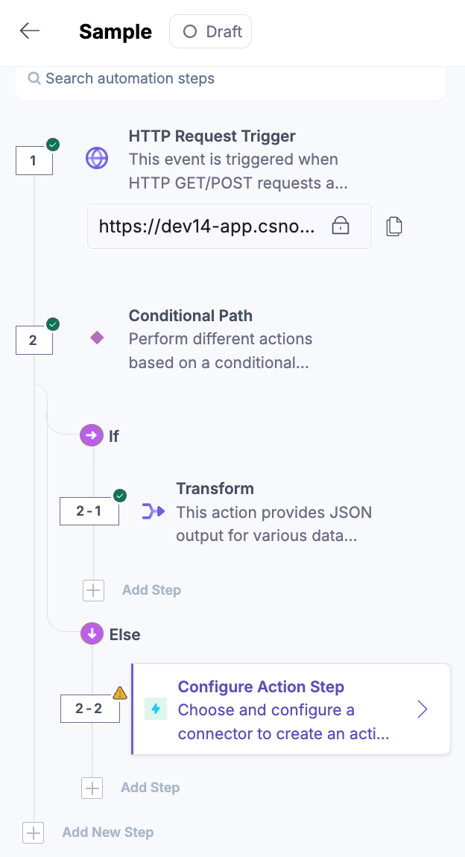The width and height of the screenshot is (465, 857).
Task: Click the lightning bolt connector icon
Action: tap(156, 709)
